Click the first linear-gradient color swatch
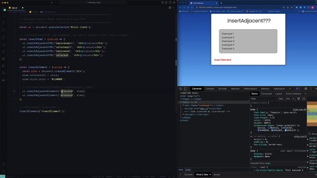The image size is (317, 178). pos(268,128)
